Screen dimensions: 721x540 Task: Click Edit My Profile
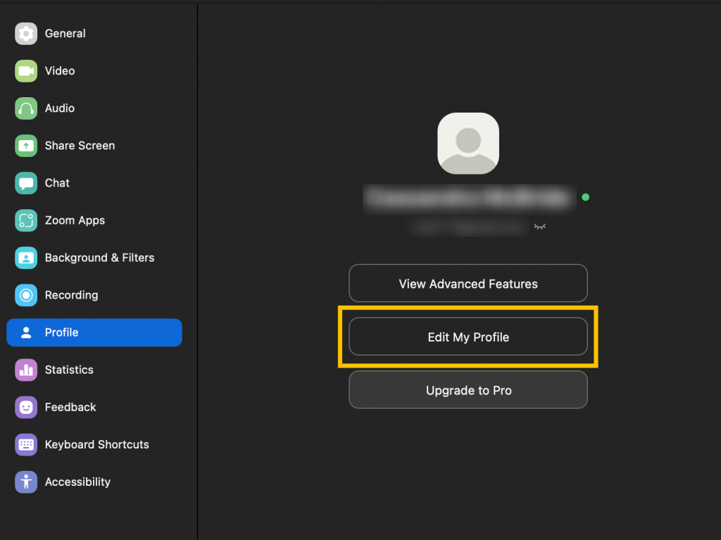pyautogui.click(x=468, y=337)
